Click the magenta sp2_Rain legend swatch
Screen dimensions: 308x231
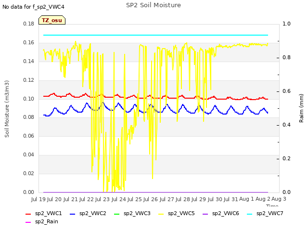click(x=28, y=222)
